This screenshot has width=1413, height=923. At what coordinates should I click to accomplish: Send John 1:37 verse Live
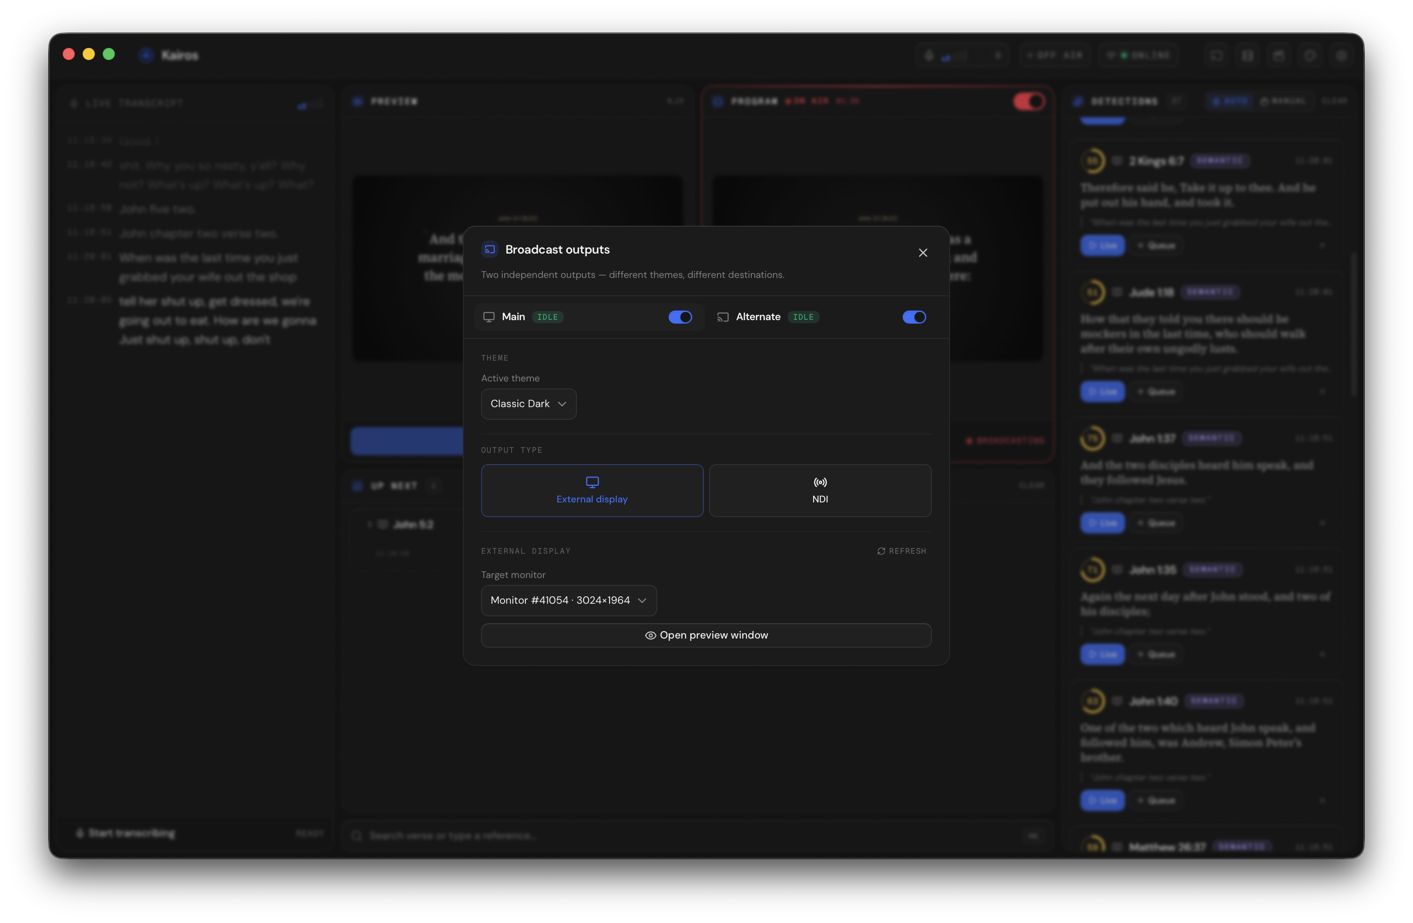click(x=1102, y=523)
